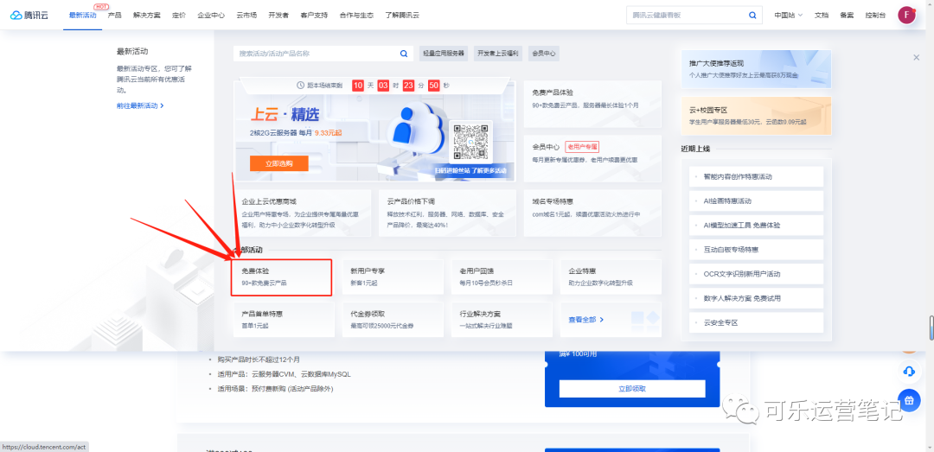The height and width of the screenshot is (452, 934).
Task: Open the 开发者 menu
Action: pyautogui.click(x=278, y=15)
